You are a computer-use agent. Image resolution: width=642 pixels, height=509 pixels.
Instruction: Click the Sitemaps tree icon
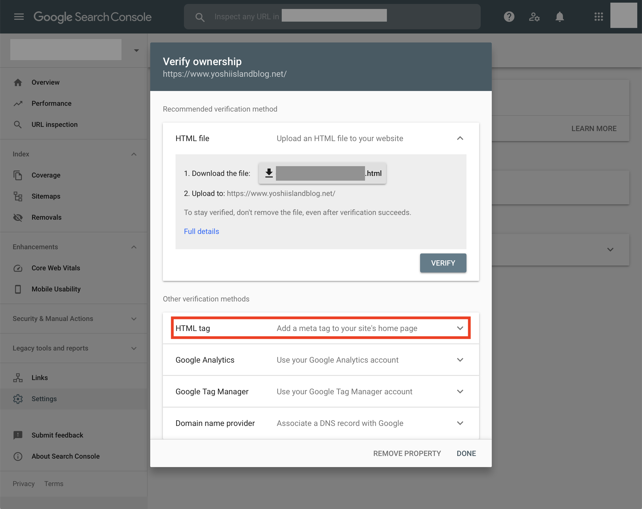tap(18, 196)
